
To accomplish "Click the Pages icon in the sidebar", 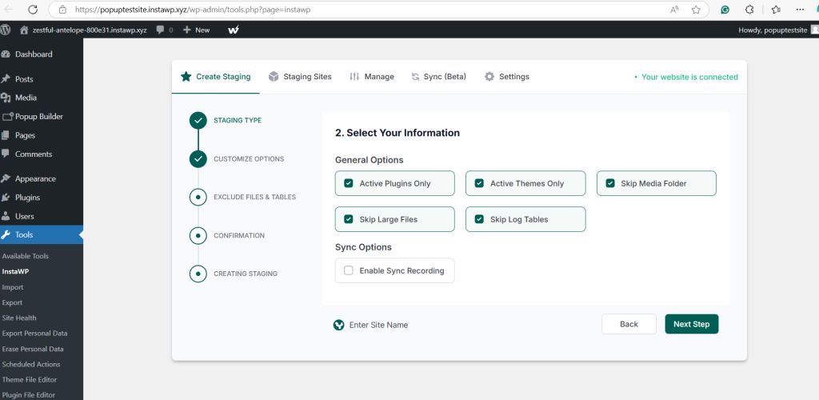I will click(x=6, y=135).
